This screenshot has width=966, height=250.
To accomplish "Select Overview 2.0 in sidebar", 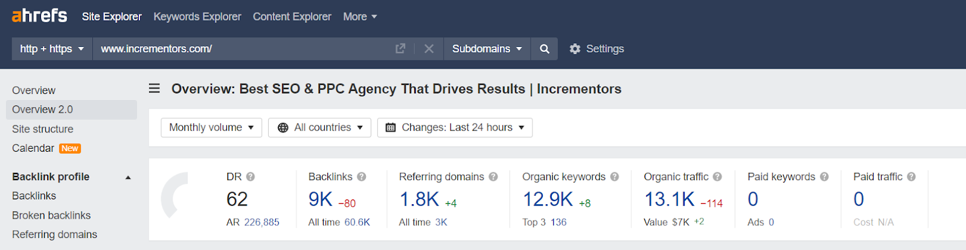I will point(71,110).
